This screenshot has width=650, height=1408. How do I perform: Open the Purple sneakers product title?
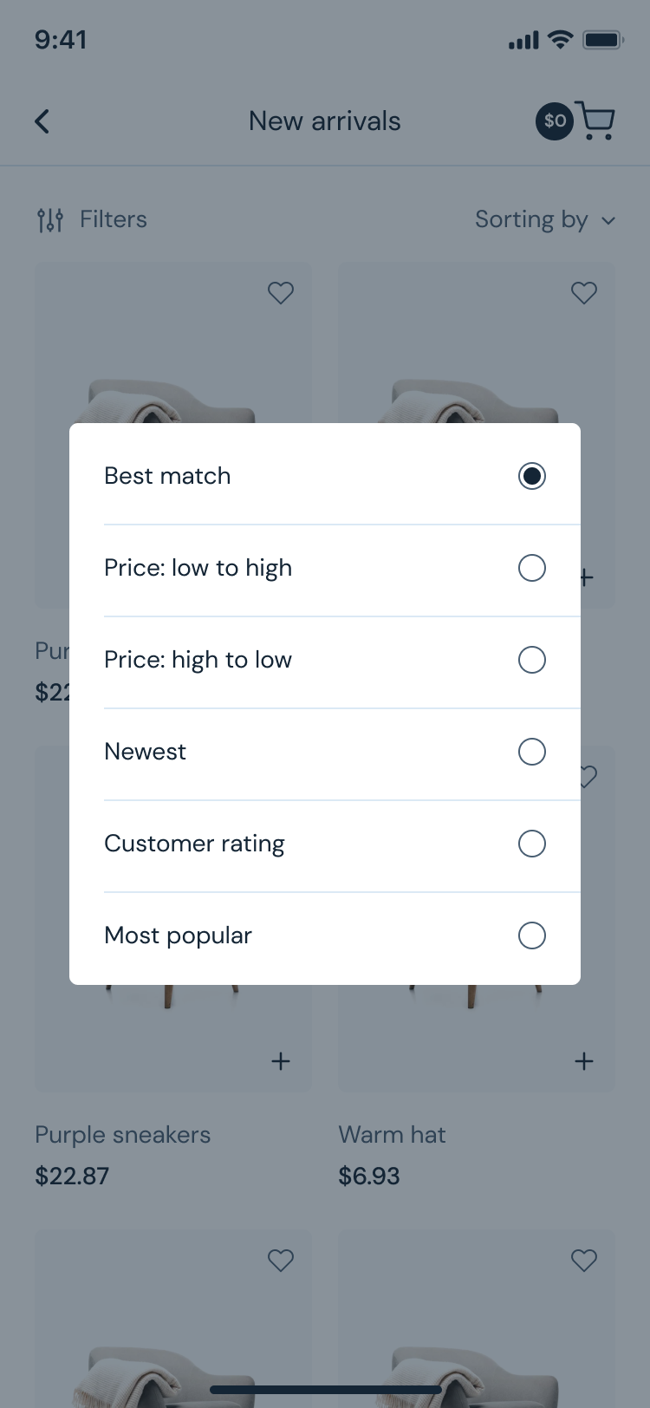click(x=123, y=1135)
